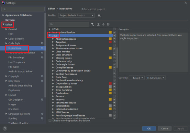Click the yellow severity swatch for Abstraction issues
Screen dimensions: 190x133
point(110,39)
